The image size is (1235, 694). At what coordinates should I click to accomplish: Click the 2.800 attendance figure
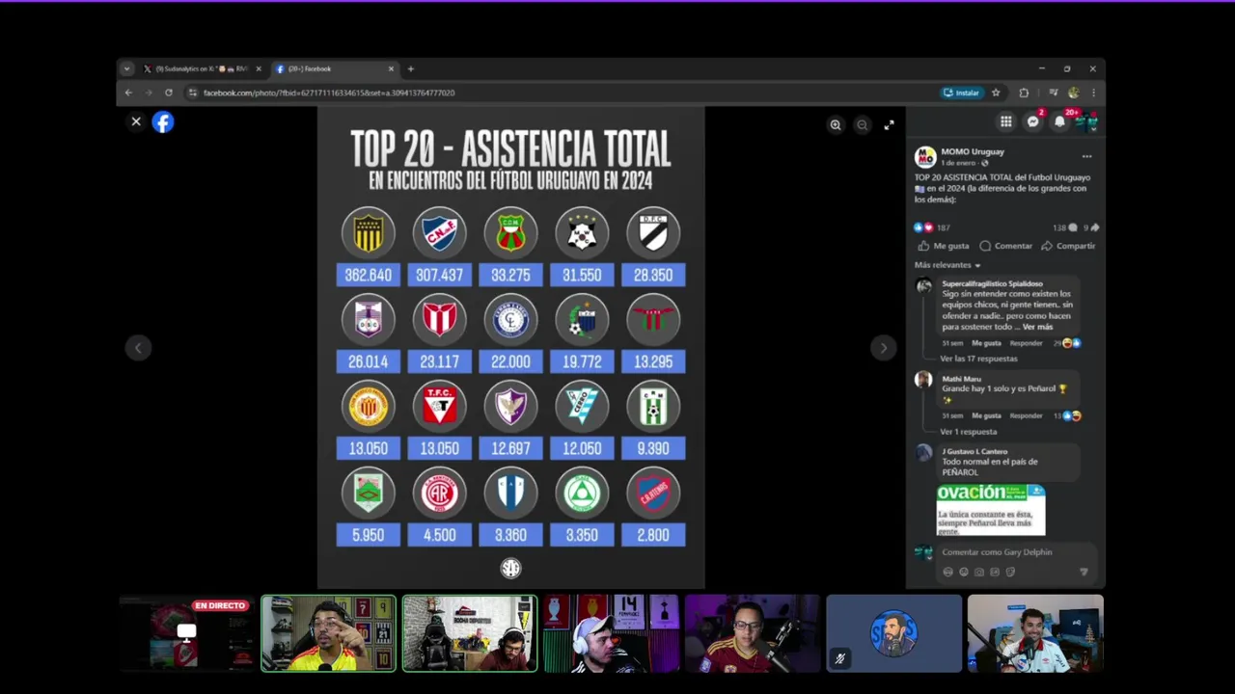point(653,535)
